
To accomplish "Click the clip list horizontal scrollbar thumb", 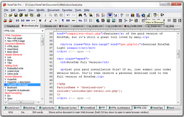I will (21, 102).
